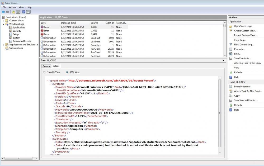Click the Attach Task To This Event icon
The width and height of the screenshot is (264, 166).
[x=231, y=91]
